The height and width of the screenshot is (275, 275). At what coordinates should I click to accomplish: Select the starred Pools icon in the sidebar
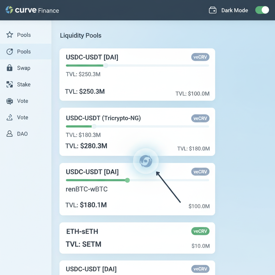pos(10,35)
